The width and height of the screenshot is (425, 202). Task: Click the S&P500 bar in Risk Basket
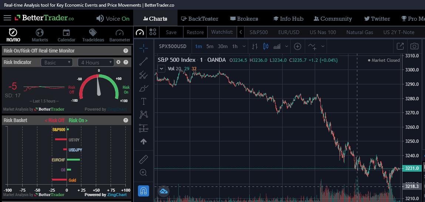pos(68,129)
